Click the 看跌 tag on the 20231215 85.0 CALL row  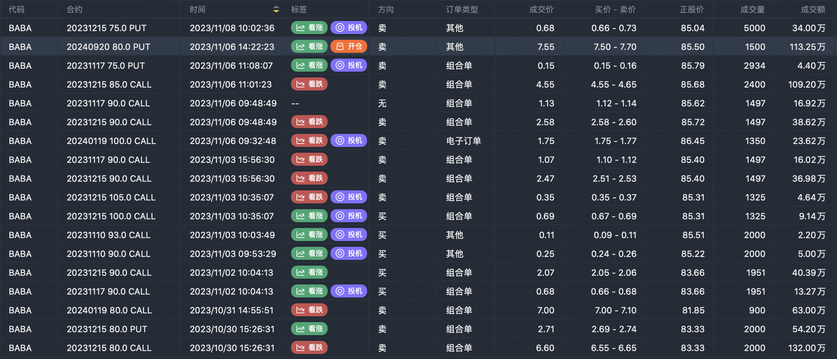(x=309, y=84)
